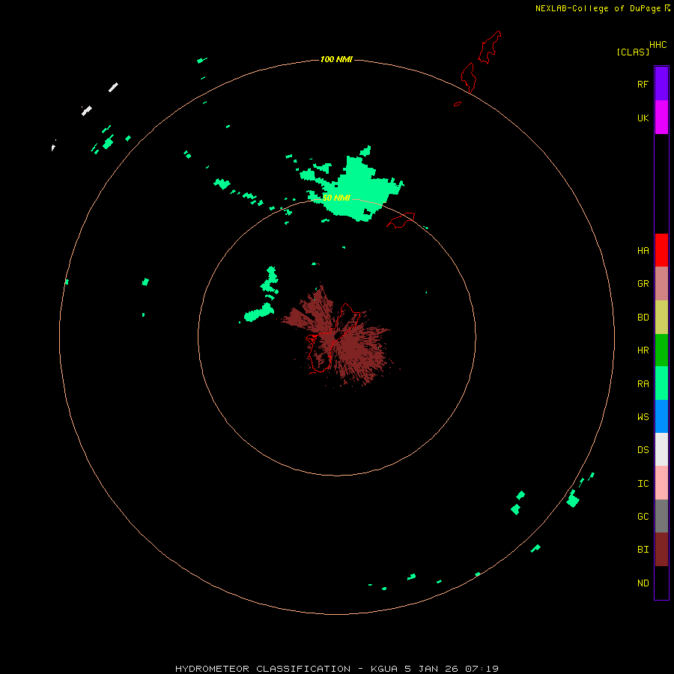The height and width of the screenshot is (674, 674).
Task: Click the Hydrometeor Classification KGUA title
Action: pyautogui.click(x=336, y=669)
